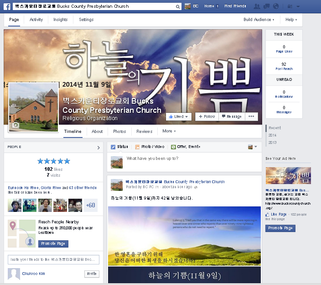Image resolution: width=321 pixels, height=285 pixels.
Task: Open the friend requests icon
Action: pos(257,6)
